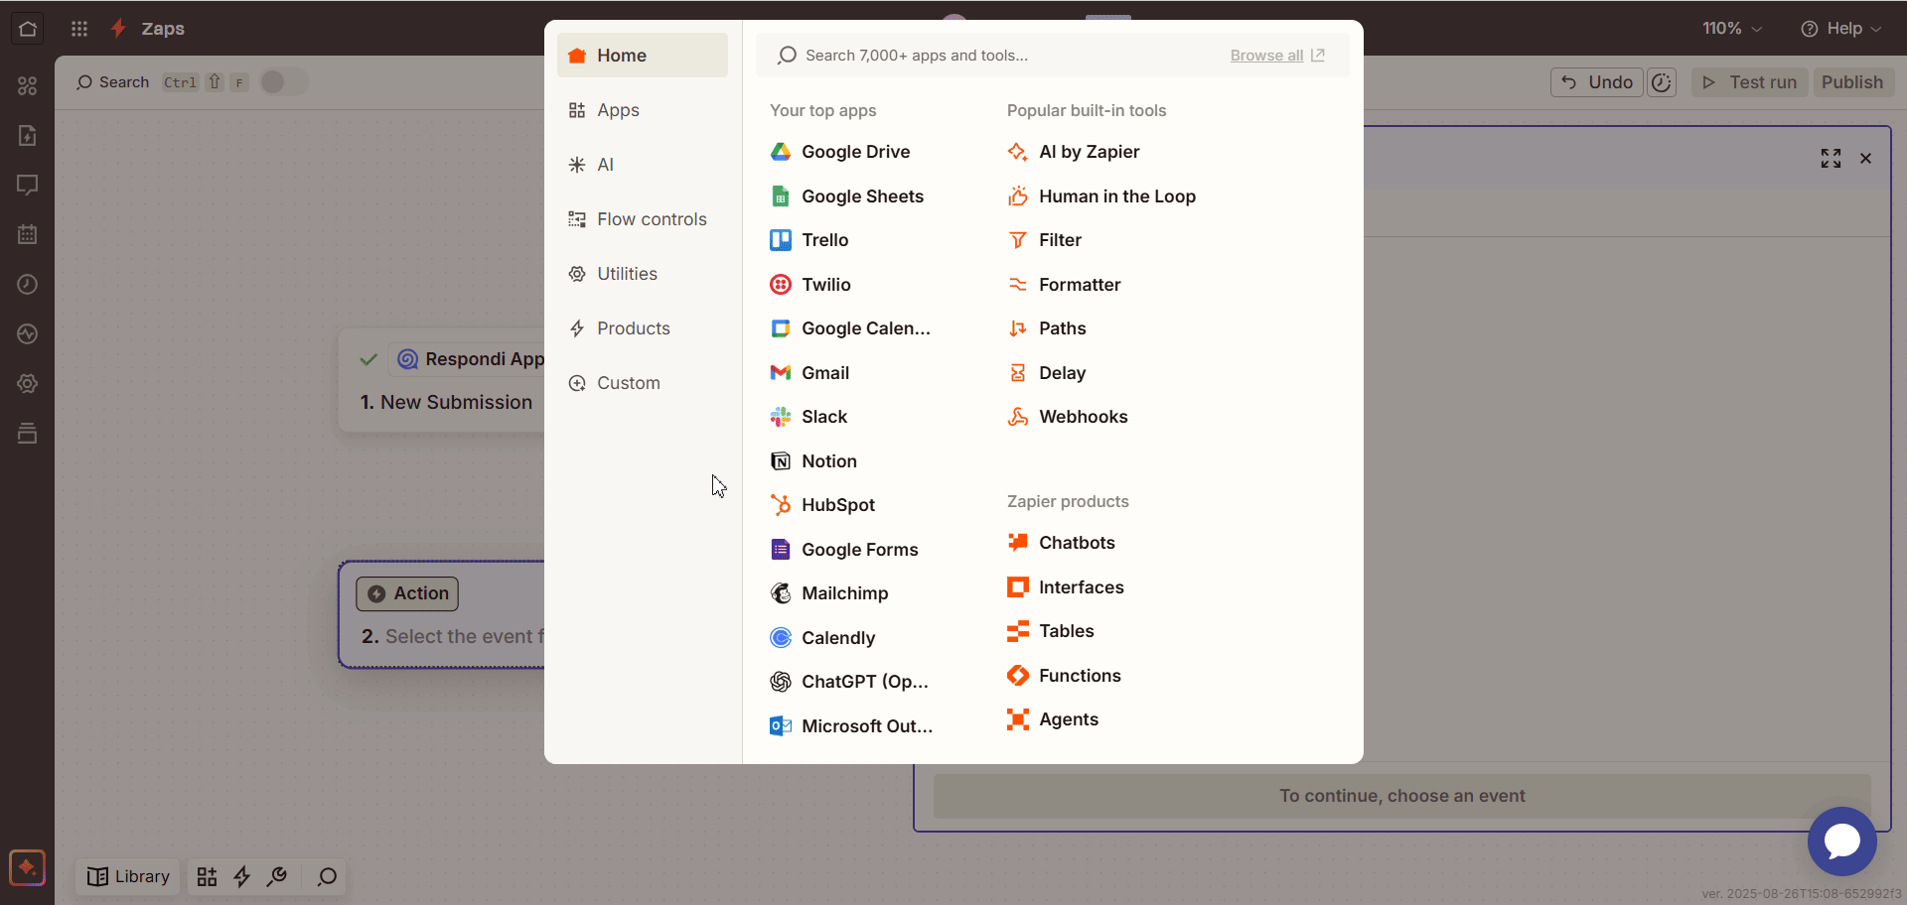Select Human in the Loop tool

1101,196
